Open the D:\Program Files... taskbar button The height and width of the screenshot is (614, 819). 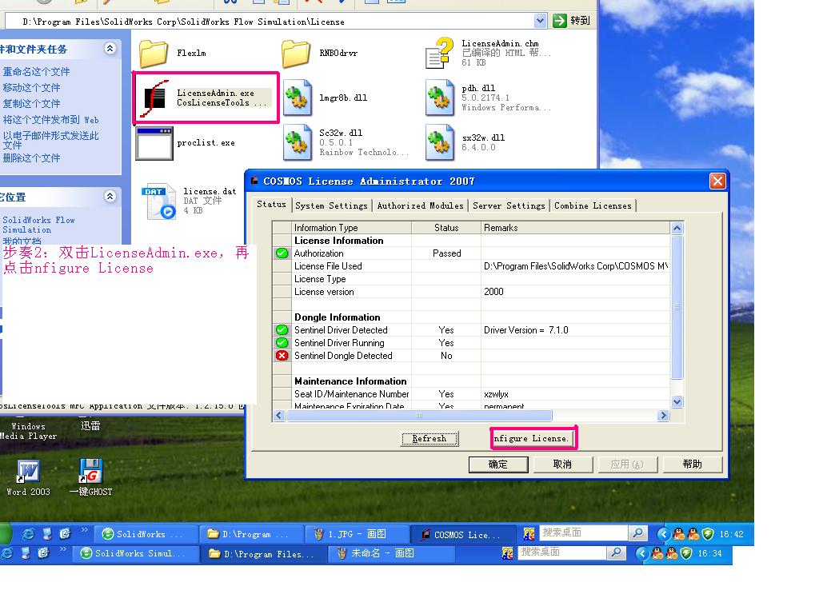click(x=264, y=553)
